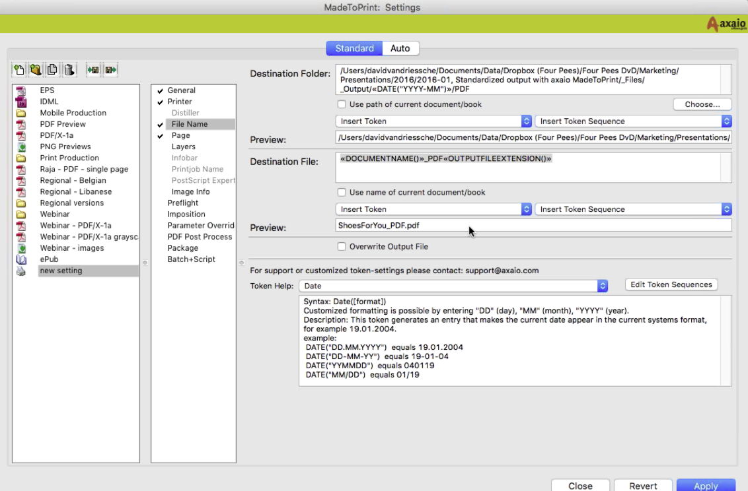Open the Imposition settings section
Screen dimensions: 748x491
click(186, 214)
